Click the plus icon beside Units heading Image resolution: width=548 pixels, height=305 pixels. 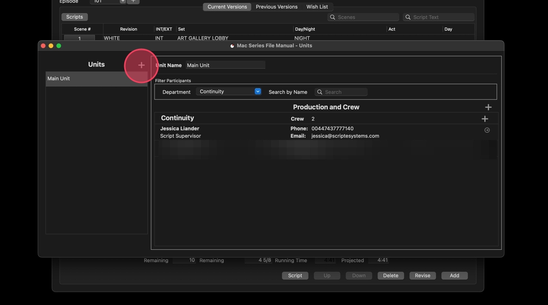tap(141, 65)
